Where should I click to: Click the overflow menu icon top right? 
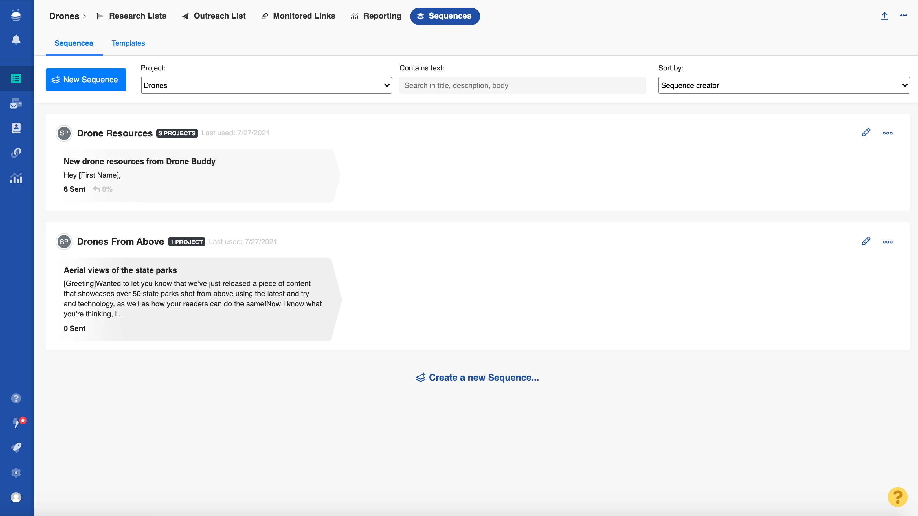903,16
